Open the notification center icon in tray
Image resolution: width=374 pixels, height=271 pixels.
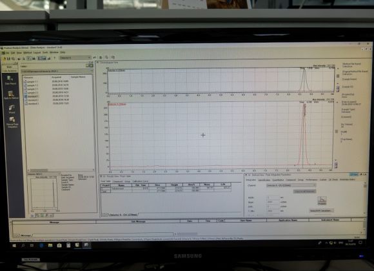[360, 243]
